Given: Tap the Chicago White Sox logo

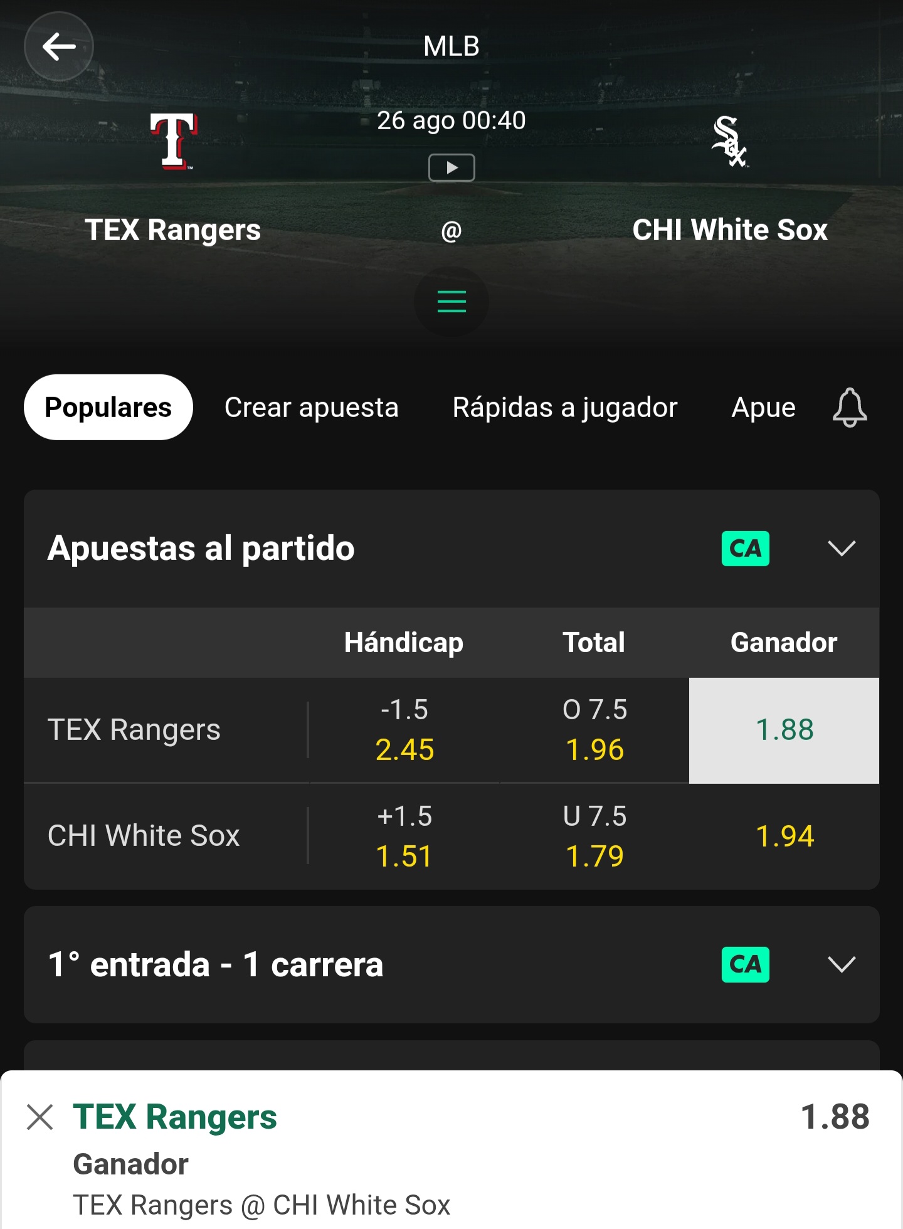Looking at the screenshot, I should pos(730,142).
